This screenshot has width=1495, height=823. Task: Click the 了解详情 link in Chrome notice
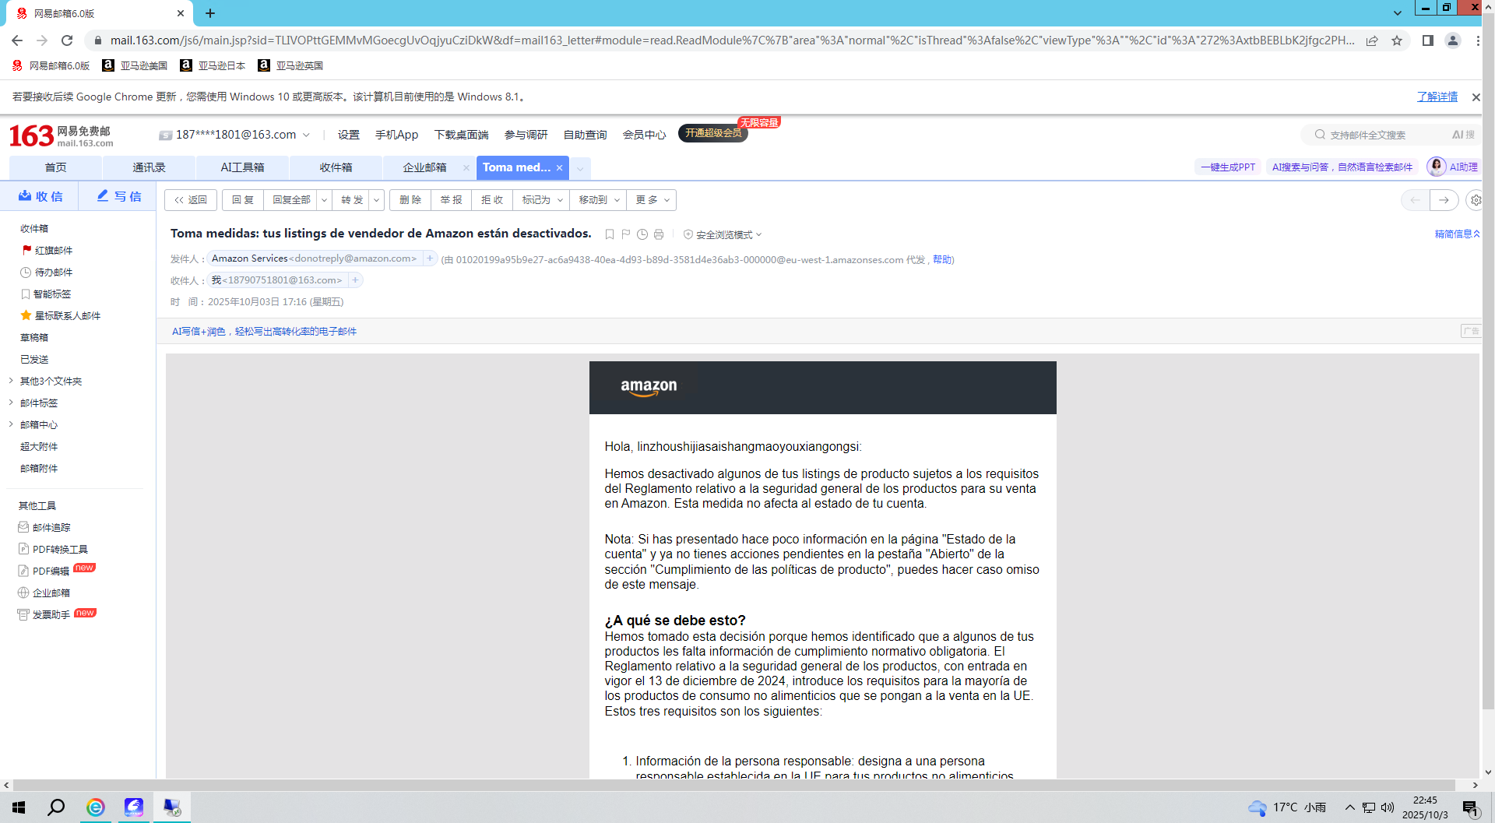(1437, 97)
